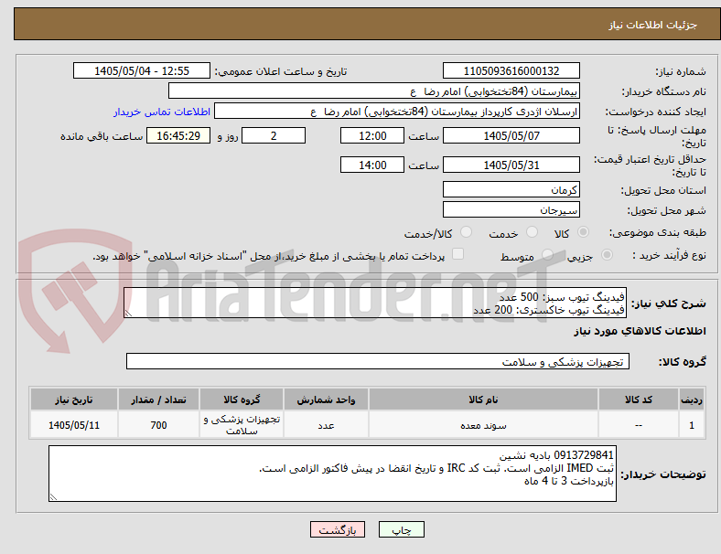Click the اطلاعات کالاهای مورد نیاز heading
Image resolution: width=721 pixels, height=554 pixels.
tap(640, 331)
